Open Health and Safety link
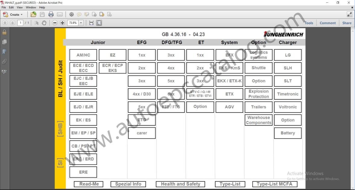The image size is (355, 190). click(x=180, y=184)
